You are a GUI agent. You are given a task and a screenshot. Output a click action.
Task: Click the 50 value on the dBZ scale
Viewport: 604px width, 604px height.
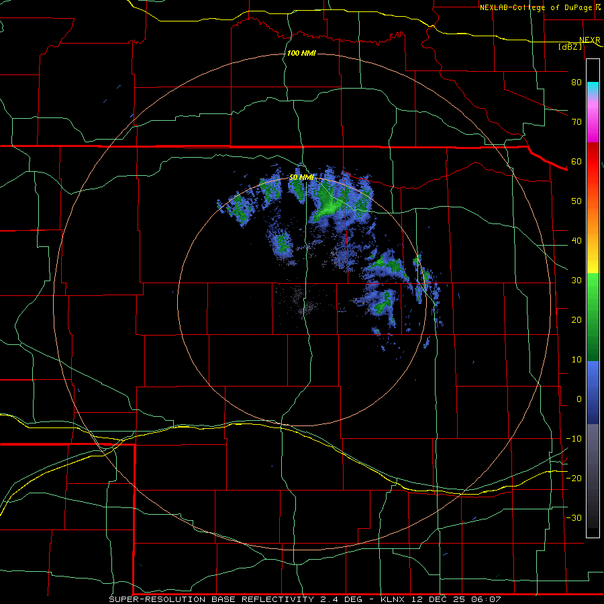point(576,201)
